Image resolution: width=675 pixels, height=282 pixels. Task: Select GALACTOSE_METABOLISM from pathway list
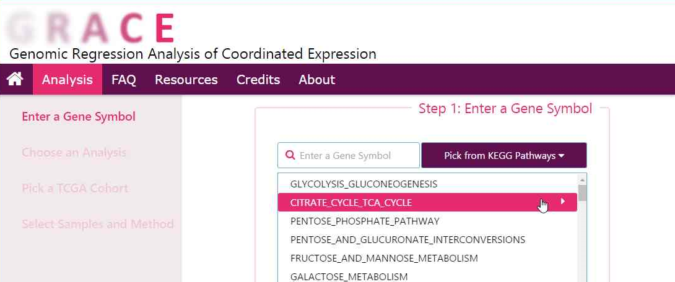click(x=349, y=276)
